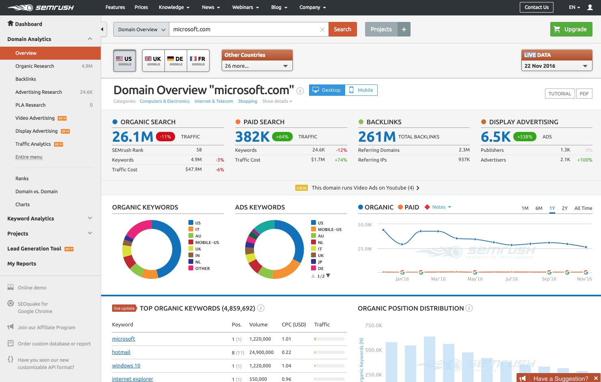Collapse Domain Analytics sidebar section
Screen dimensions: 601x382
tap(90, 39)
